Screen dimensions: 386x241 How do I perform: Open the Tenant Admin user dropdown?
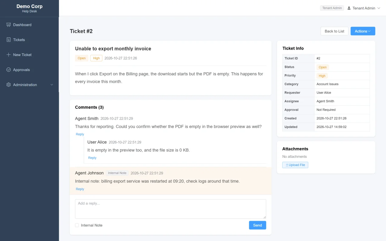[x=364, y=8]
